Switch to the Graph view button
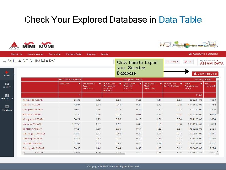Viewport: 226px width, 170px height. (x=172, y=62)
